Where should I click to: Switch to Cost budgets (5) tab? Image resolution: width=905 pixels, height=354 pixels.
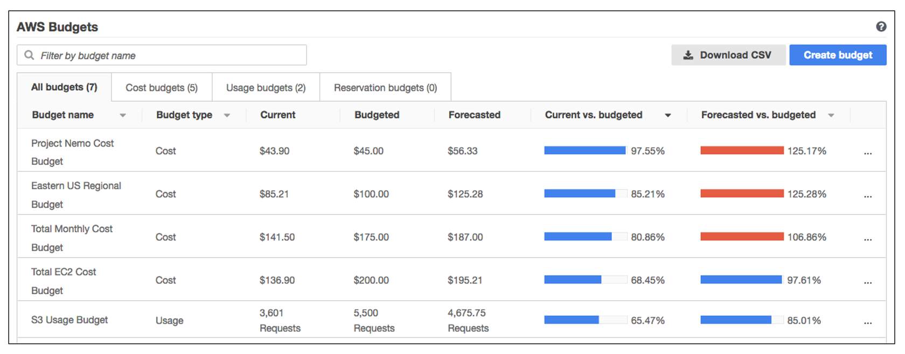click(162, 87)
